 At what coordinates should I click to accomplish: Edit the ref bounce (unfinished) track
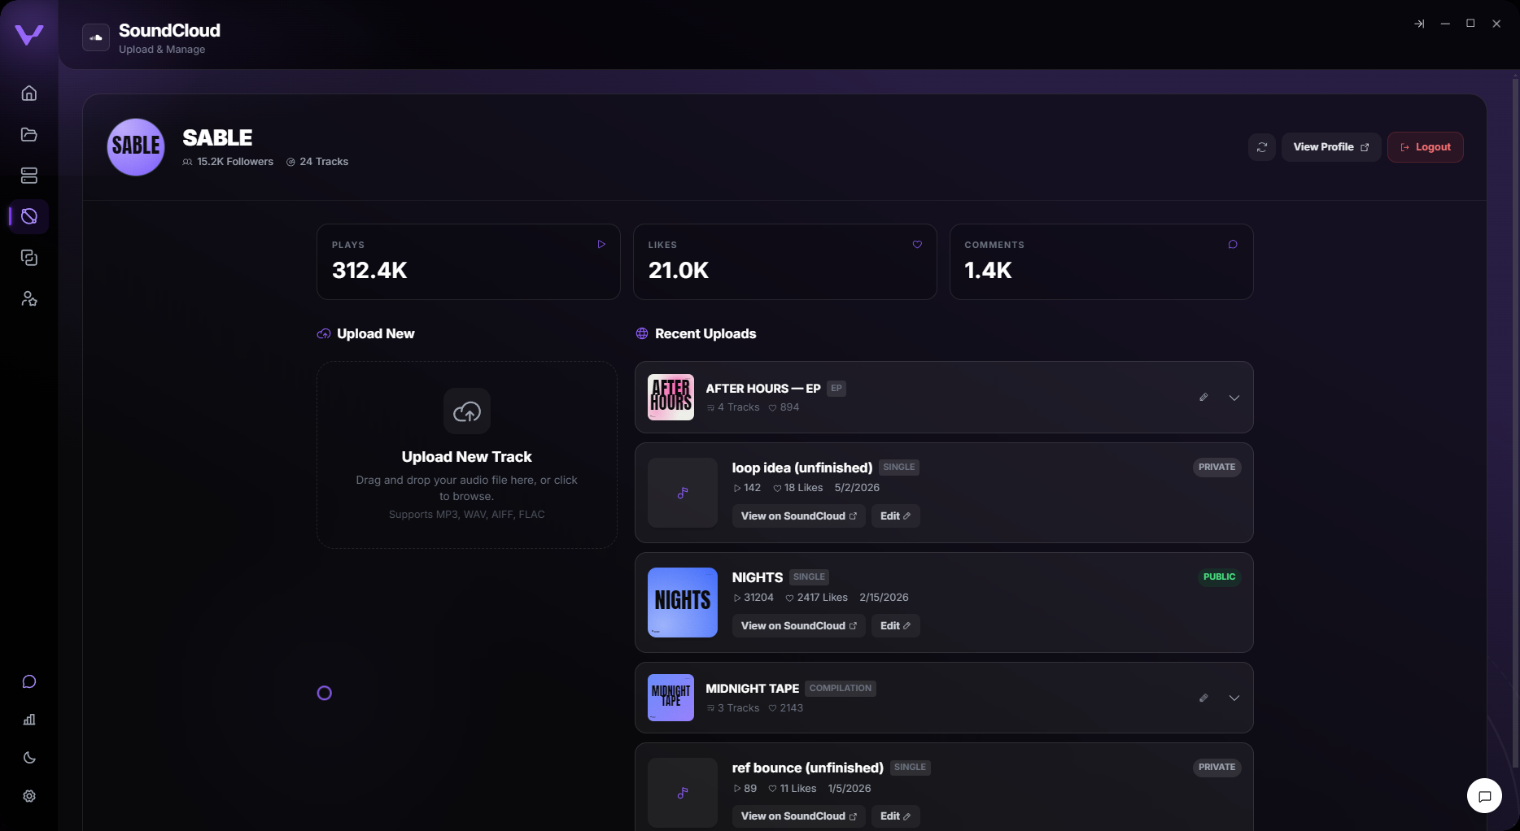(895, 816)
